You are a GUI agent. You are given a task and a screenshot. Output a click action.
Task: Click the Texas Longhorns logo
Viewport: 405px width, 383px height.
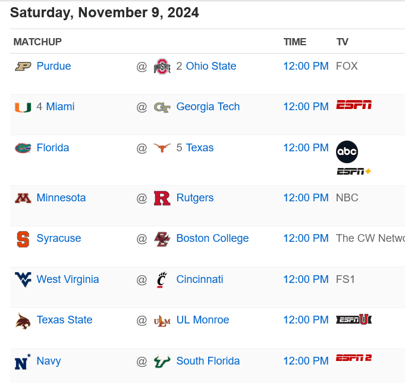click(162, 148)
